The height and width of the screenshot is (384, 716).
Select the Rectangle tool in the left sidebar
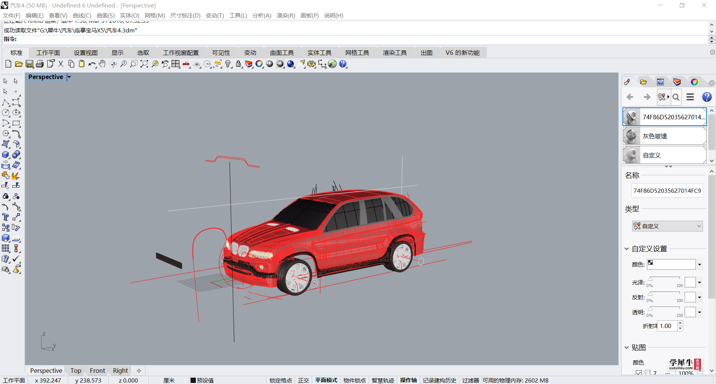click(16, 123)
